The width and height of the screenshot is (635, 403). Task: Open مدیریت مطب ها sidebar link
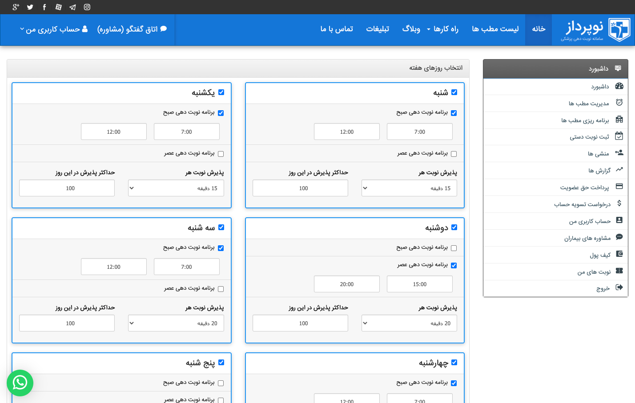(589, 104)
